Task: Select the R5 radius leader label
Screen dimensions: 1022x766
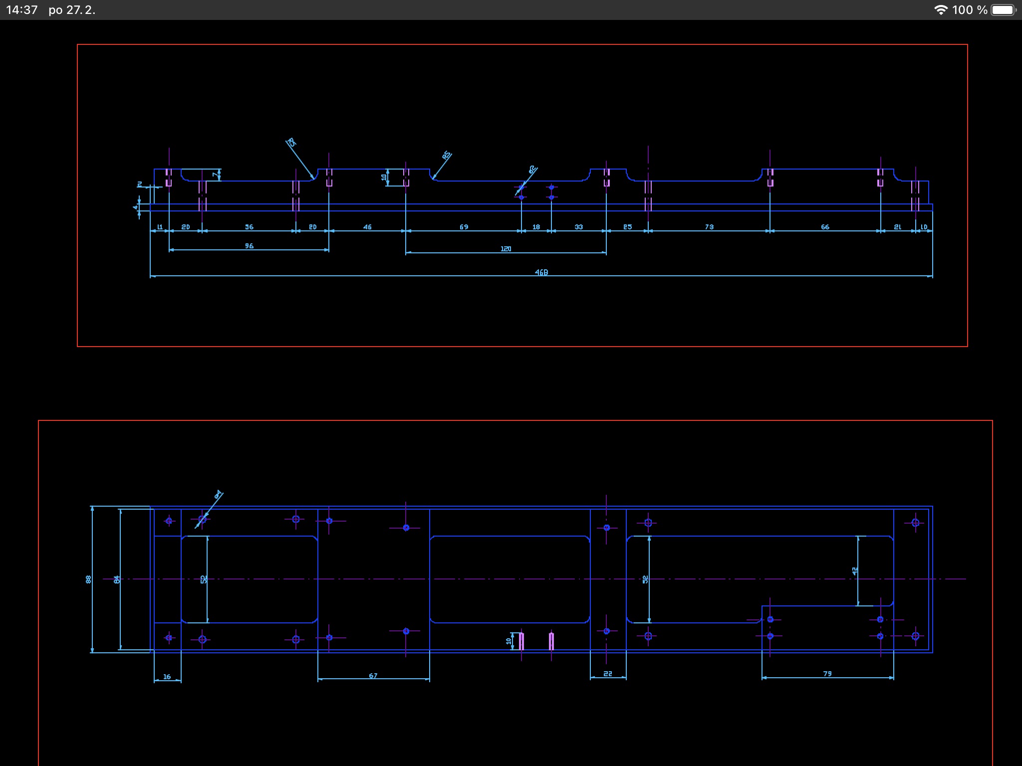Action: (x=447, y=156)
